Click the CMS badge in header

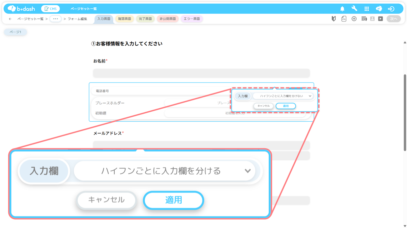click(x=50, y=9)
